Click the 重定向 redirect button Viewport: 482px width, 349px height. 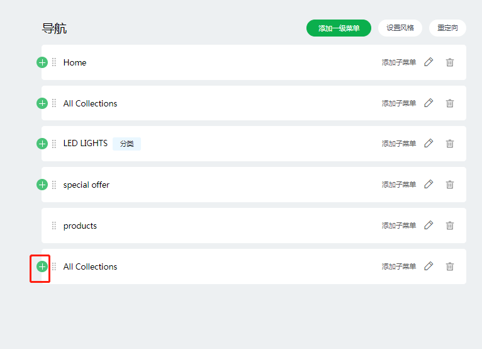tap(447, 28)
